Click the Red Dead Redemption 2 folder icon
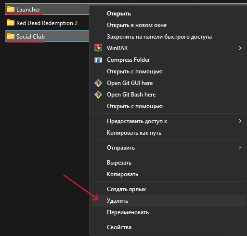247x236 pixels. click(x=11, y=23)
